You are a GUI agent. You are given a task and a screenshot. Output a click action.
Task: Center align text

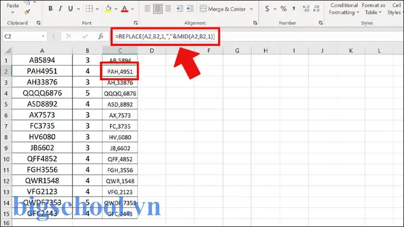pyautogui.click(x=158, y=9)
